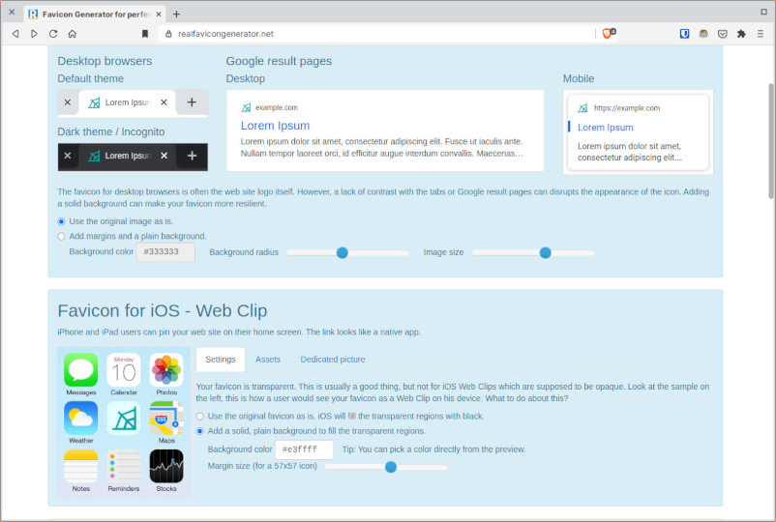Click the lock icon in address bar
Viewport: 776px width, 522px height.
pyautogui.click(x=168, y=34)
